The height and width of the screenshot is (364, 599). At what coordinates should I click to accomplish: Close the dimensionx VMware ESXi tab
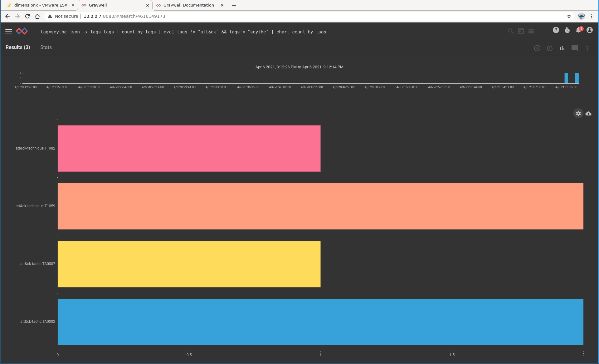coord(73,5)
